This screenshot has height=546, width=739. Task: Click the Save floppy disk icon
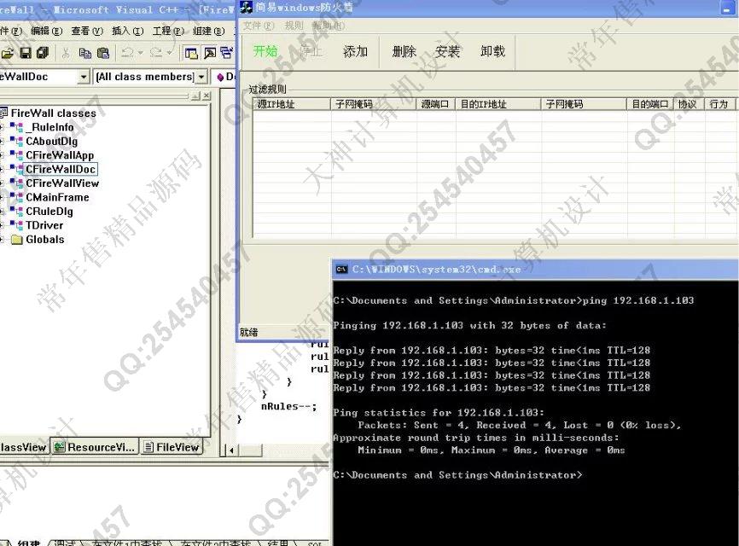pyautogui.click(x=26, y=53)
